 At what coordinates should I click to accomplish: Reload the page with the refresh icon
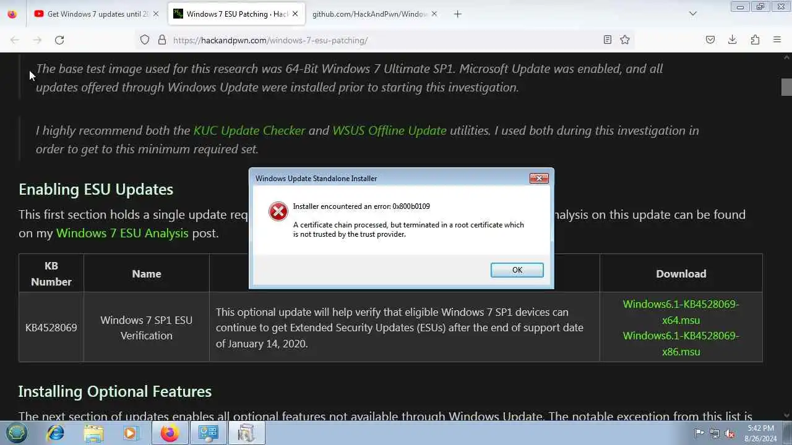(x=59, y=40)
